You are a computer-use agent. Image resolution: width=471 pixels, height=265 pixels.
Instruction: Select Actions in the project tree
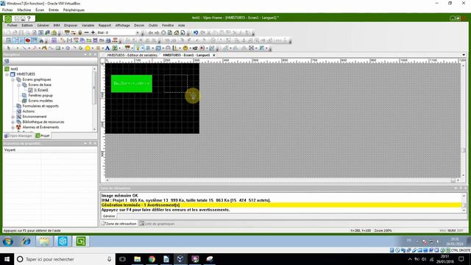pos(29,111)
